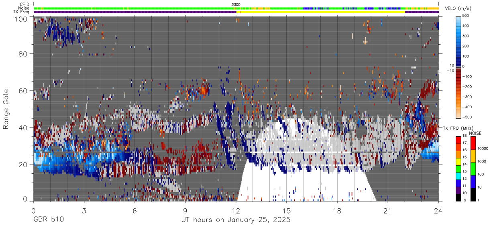
Task: Click the 9 MHz frequency legend value
Action: point(465,200)
